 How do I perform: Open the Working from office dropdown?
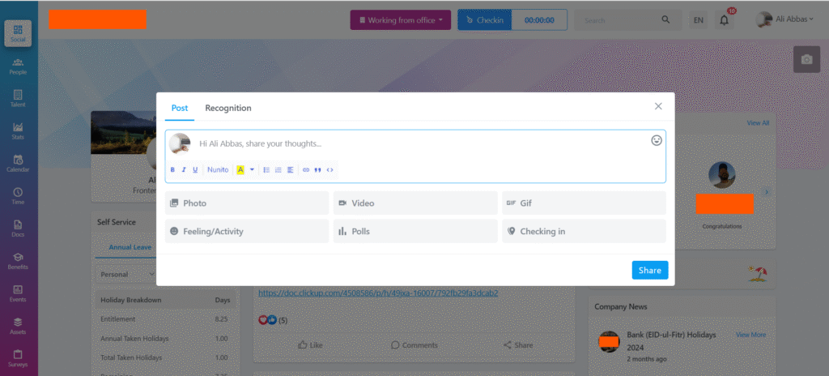coord(400,20)
